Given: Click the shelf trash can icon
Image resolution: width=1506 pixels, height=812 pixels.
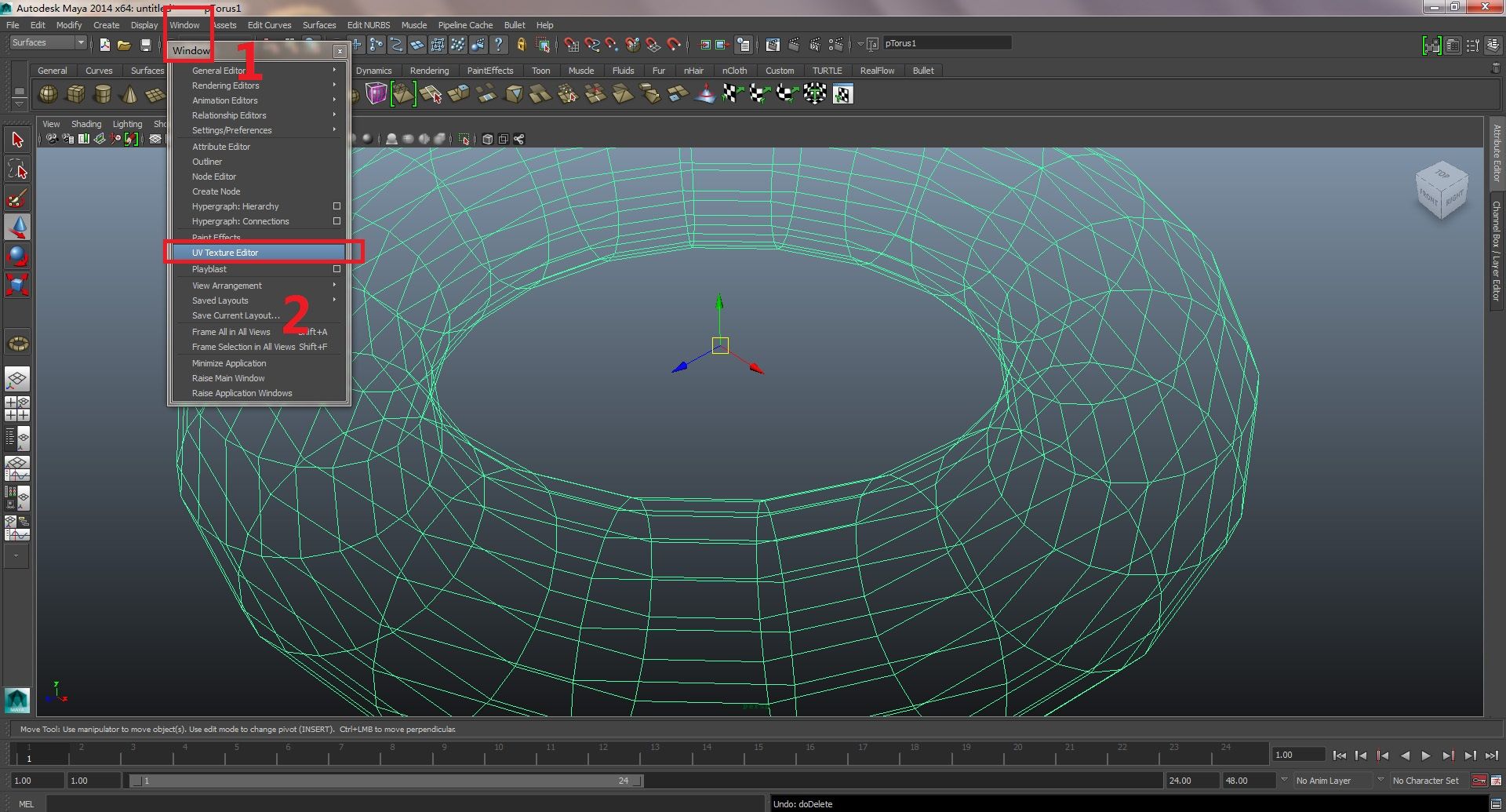Looking at the screenshot, I should pos(1495,69).
